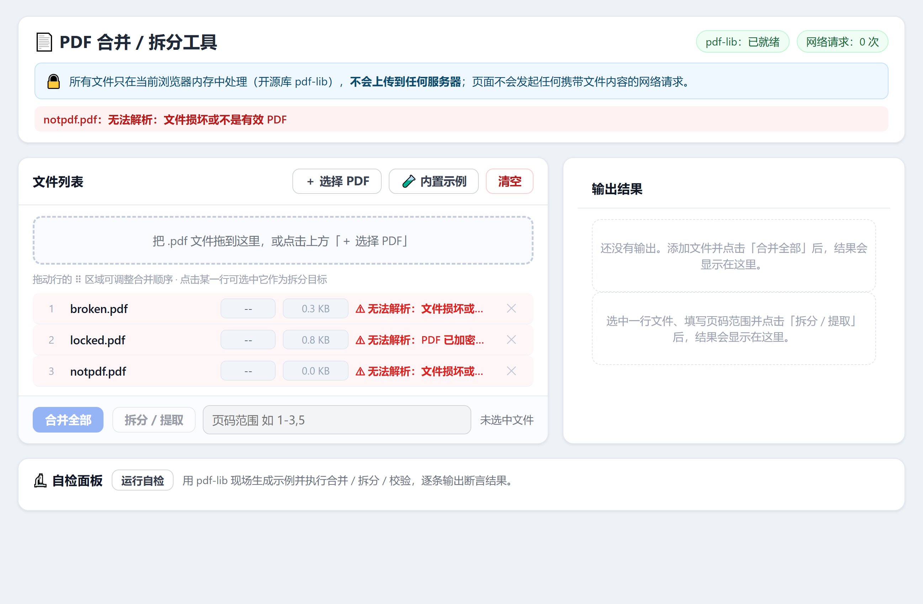Image resolution: width=923 pixels, height=604 pixels.
Task: Click the 未选中文件 status text
Action: (506, 420)
